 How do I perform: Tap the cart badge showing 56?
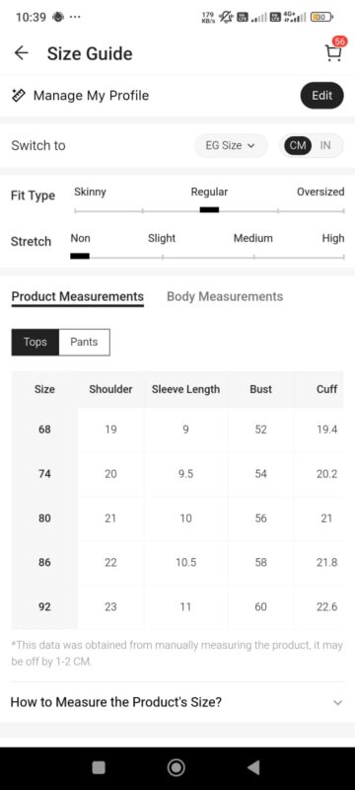click(x=339, y=41)
